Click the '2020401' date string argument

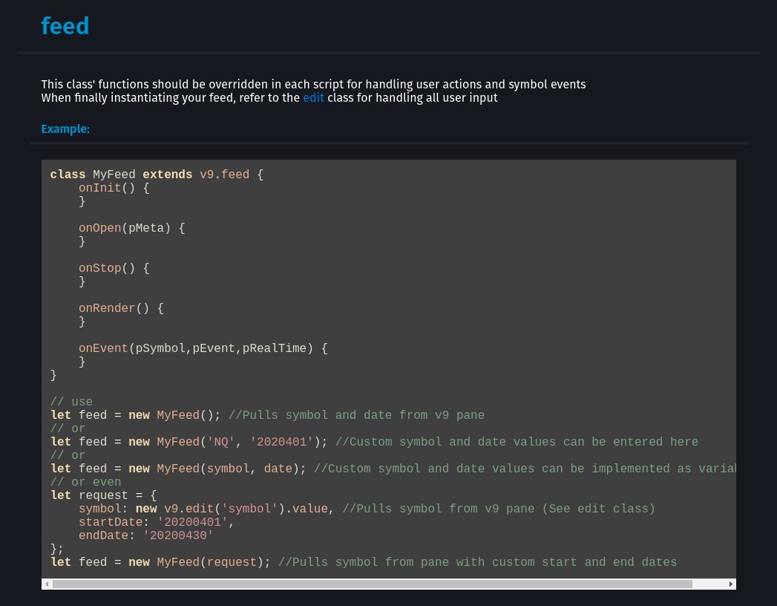pos(281,442)
